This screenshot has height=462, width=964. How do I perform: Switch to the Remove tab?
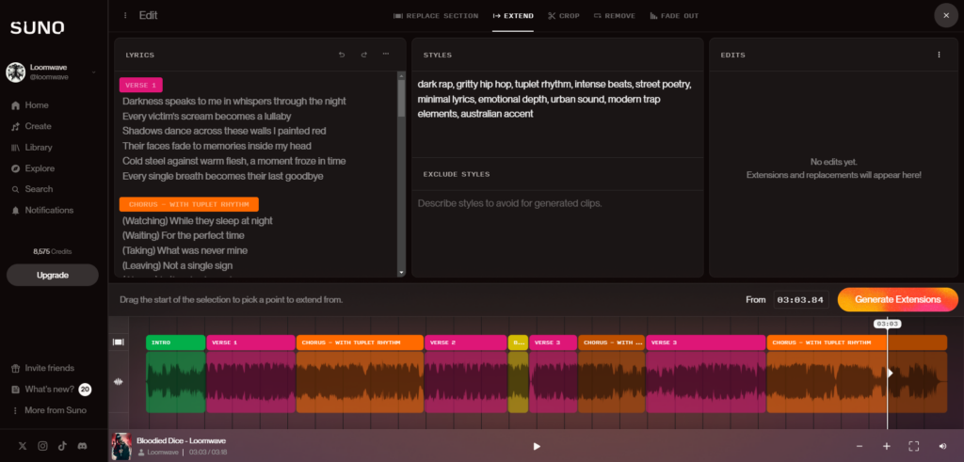tap(615, 16)
